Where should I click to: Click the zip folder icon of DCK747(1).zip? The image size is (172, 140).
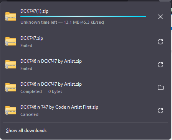11,16
